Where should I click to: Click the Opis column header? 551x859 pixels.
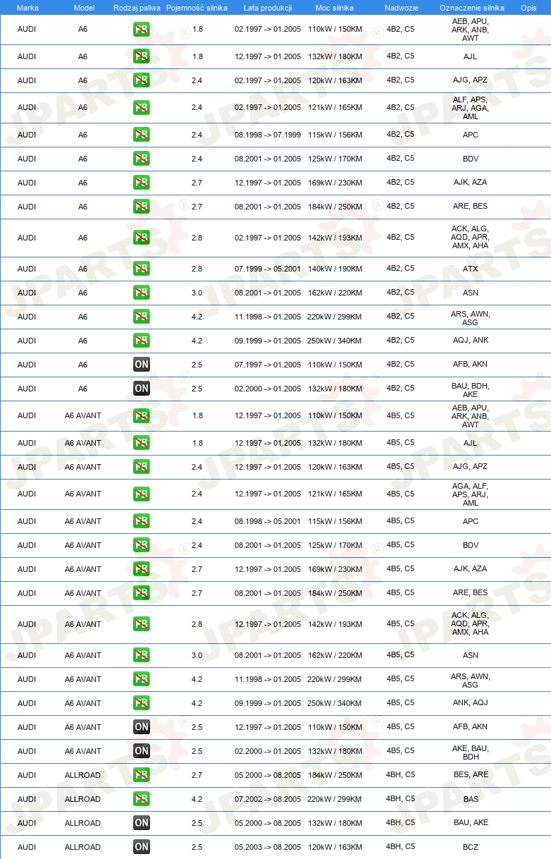528,7
